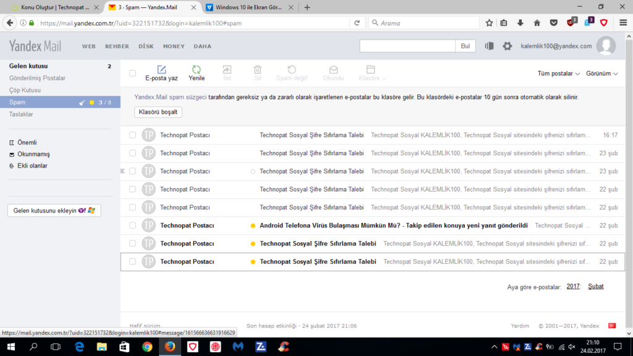
Task: Open the Yandex.Mail spam süzgeci link
Action: point(171,97)
